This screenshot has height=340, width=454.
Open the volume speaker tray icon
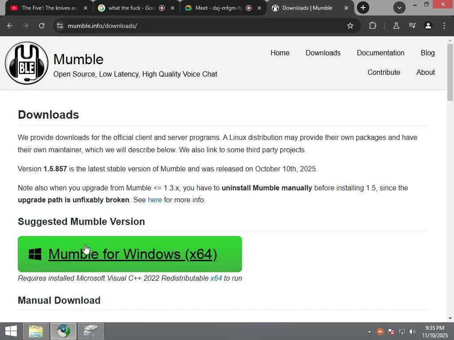[412, 332]
